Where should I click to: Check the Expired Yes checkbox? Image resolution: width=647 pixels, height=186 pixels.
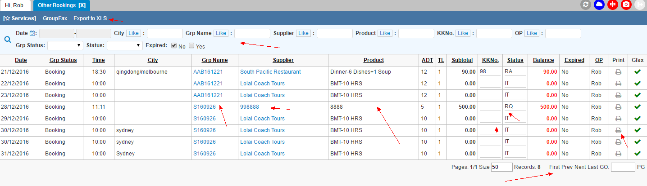(191, 45)
